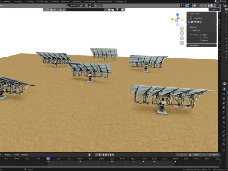Screen dimensions: 228x171
Task: Click the pan view hand button
Action: pyautogui.click(x=182, y=33)
